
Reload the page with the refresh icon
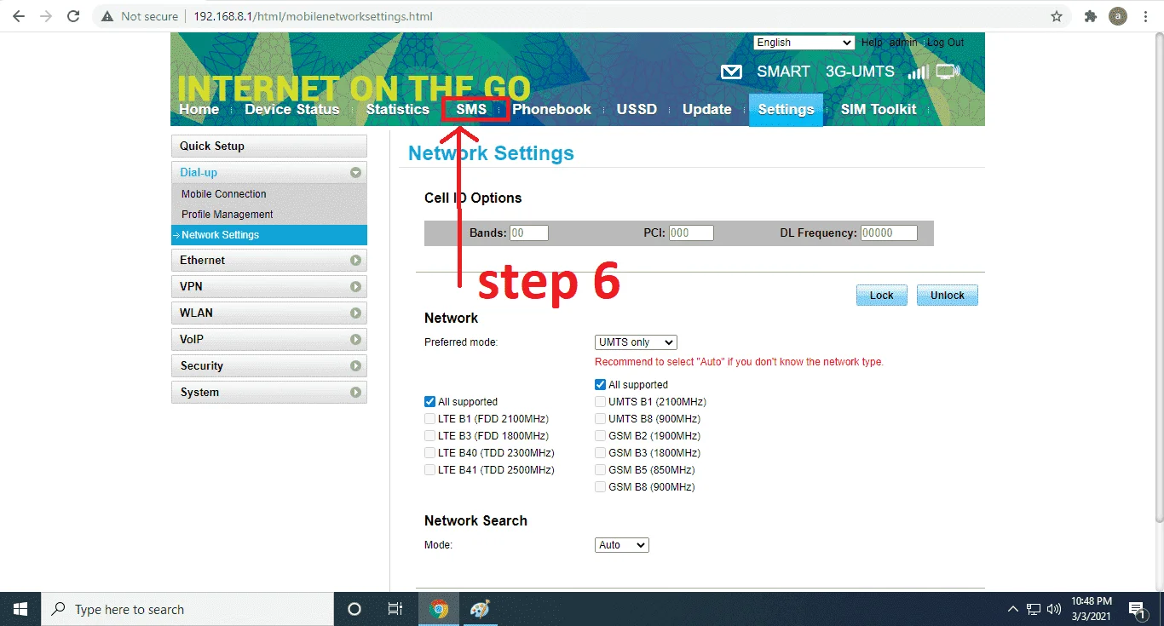pos(73,16)
